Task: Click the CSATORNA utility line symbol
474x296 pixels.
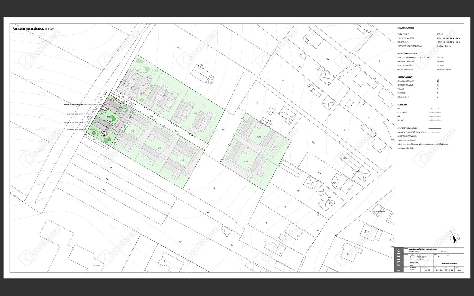Action: (x=435, y=113)
